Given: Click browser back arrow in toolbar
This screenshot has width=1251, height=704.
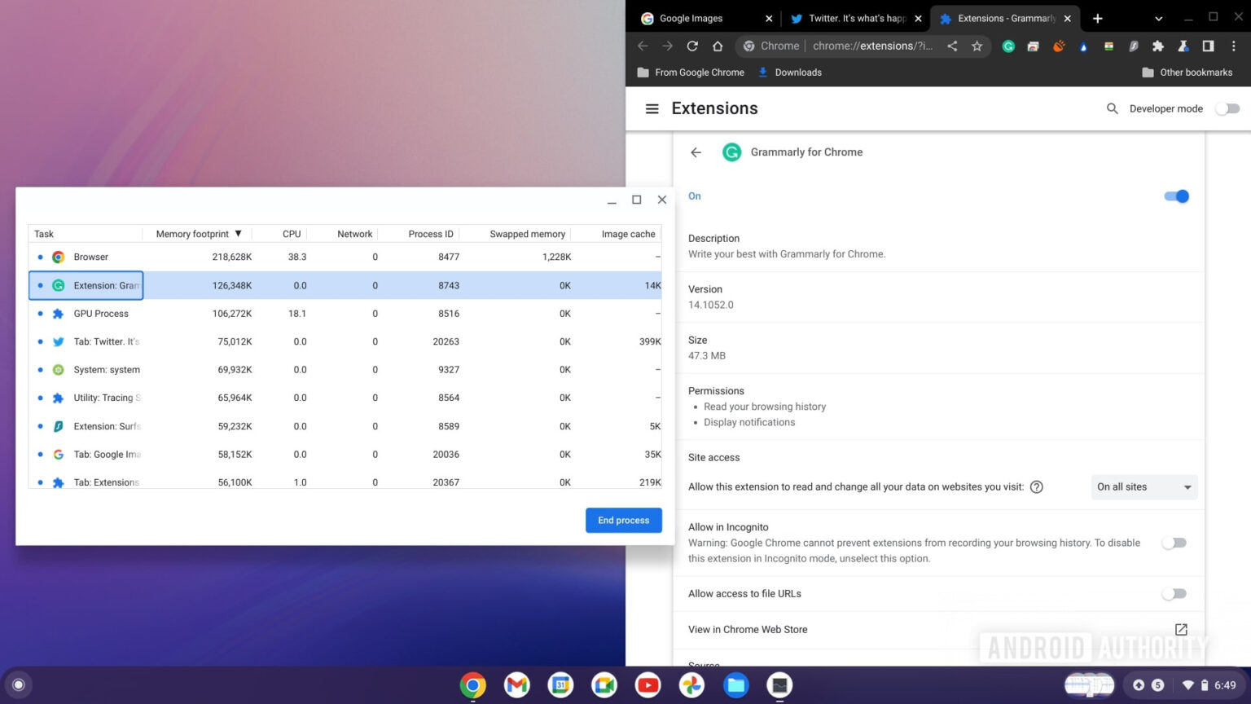Looking at the screenshot, I should (x=643, y=46).
